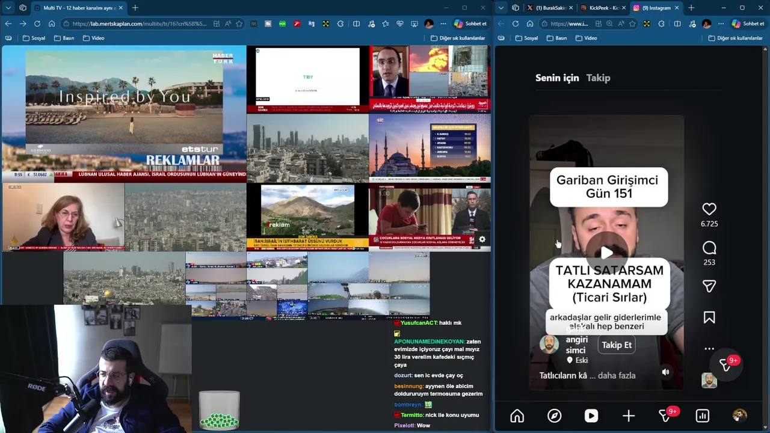The image size is (770, 433).
Task: Open Sosyal bookmarks folder in Instagram window
Action: click(x=526, y=38)
